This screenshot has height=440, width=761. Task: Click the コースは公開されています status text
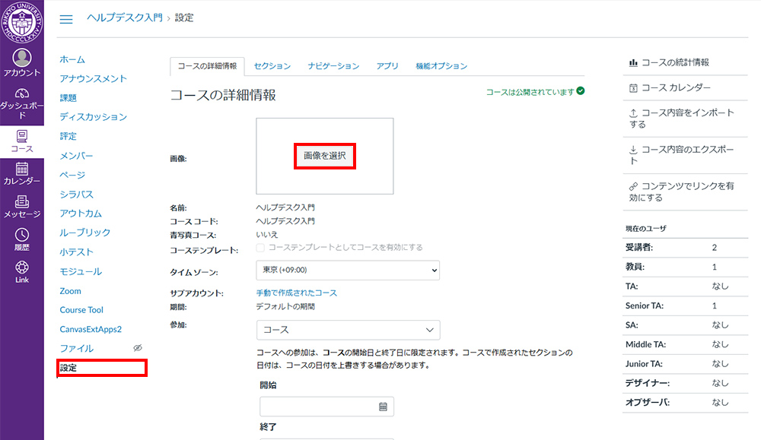530,92
